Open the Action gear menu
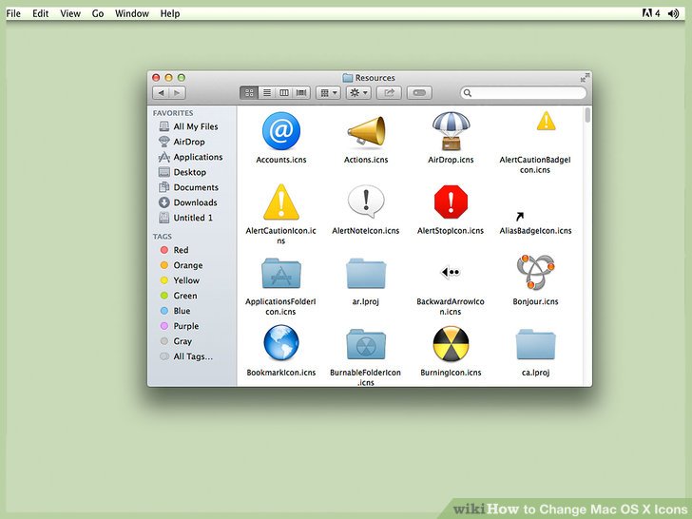 (x=358, y=93)
